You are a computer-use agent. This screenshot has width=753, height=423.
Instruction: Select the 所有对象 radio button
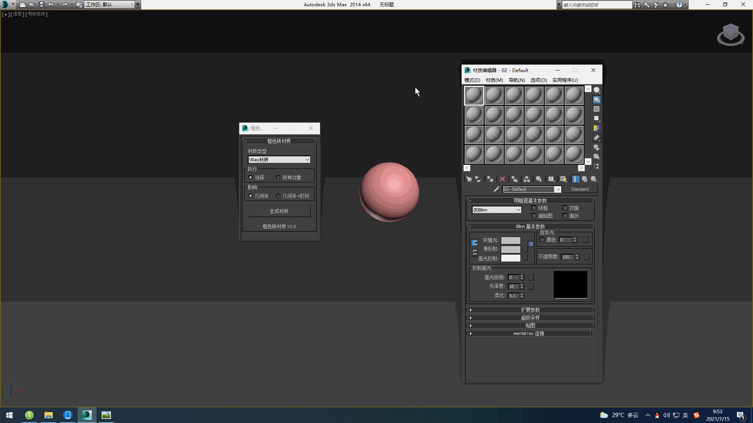click(278, 177)
